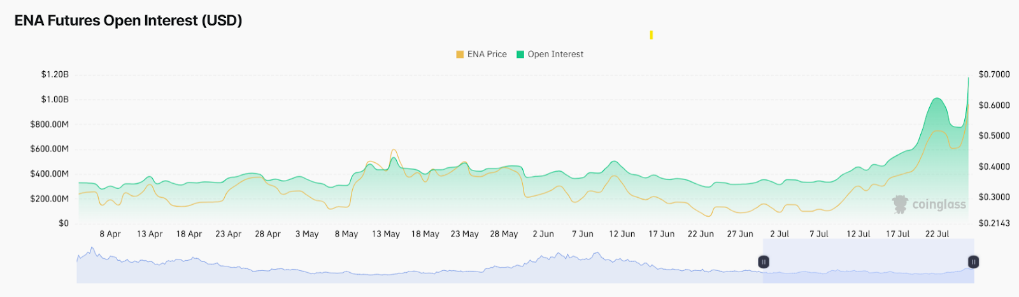Image resolution: width=1019 pixels, height=297 pixels.
Task: Click the small yellow marker above the legend
Action: click(x=651, y=35)
